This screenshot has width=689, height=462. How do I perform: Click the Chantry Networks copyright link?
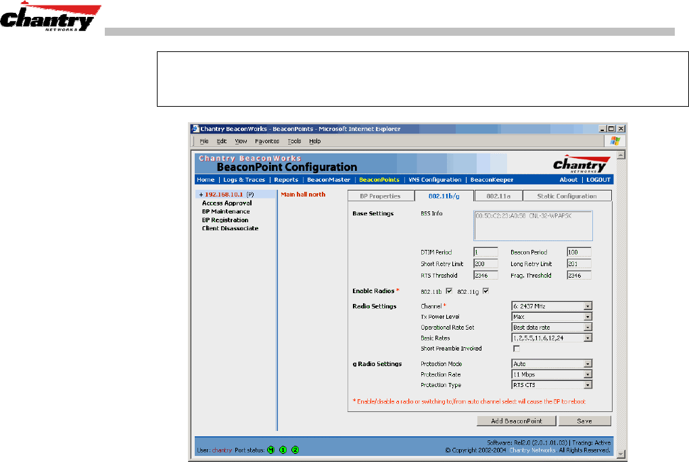coord(533,450)
